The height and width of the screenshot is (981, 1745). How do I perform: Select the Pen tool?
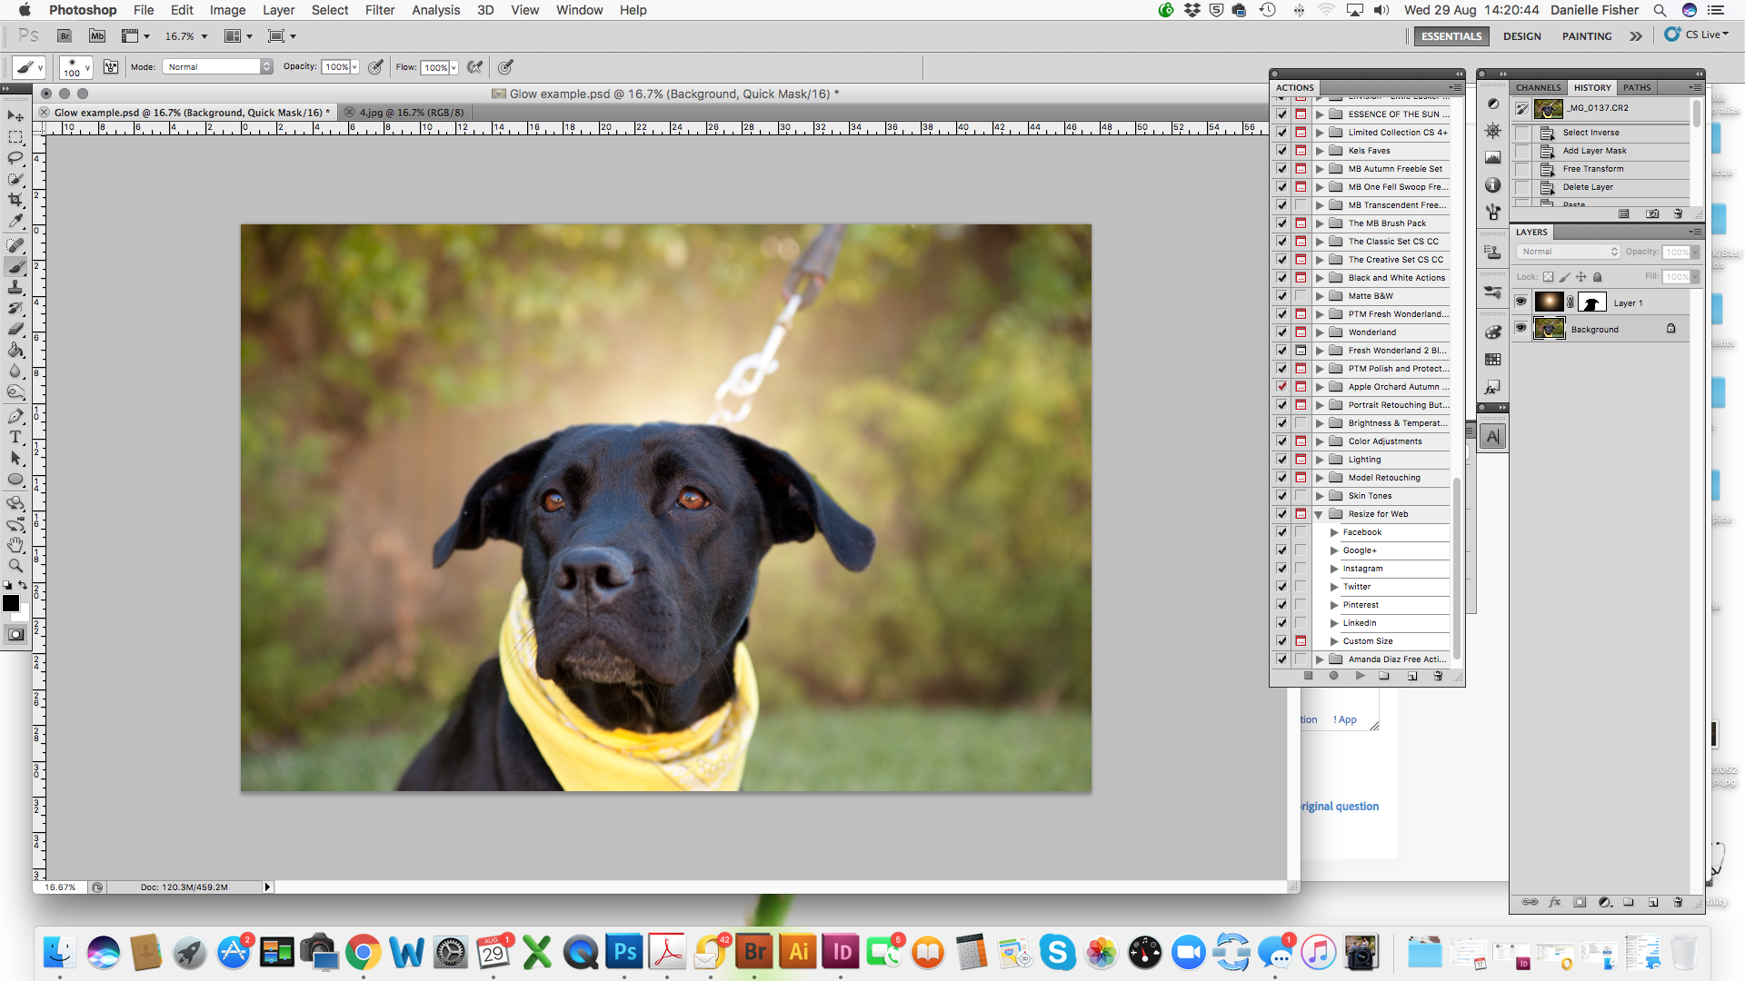15,416
